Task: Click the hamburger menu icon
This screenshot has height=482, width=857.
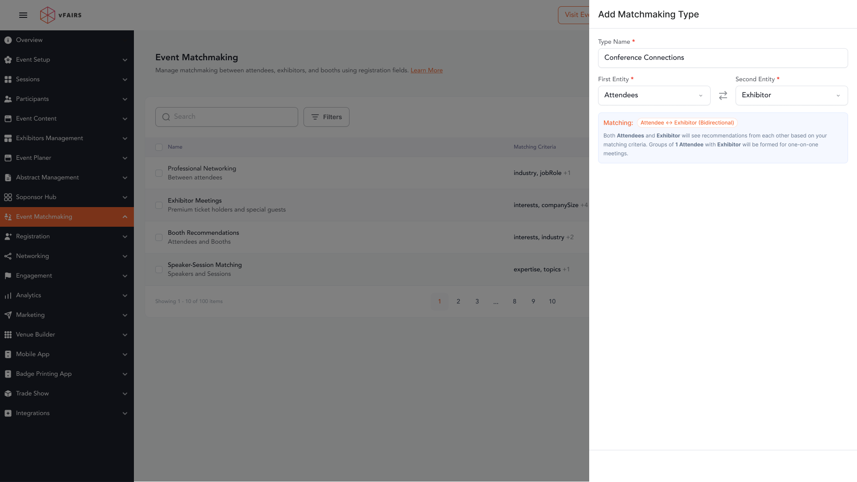Action: coord(23,15)
